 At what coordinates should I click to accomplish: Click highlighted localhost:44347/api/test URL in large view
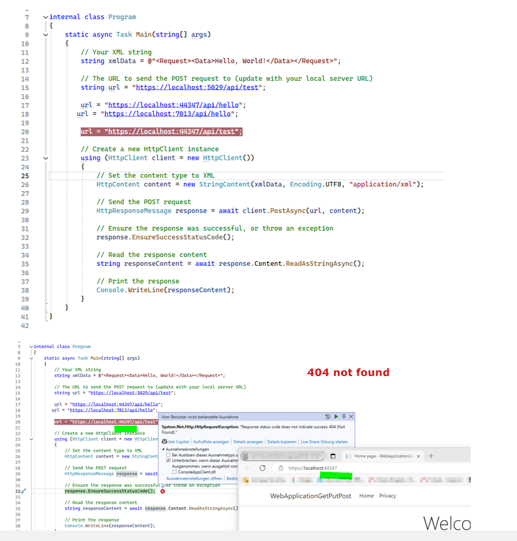pos(171,132)
